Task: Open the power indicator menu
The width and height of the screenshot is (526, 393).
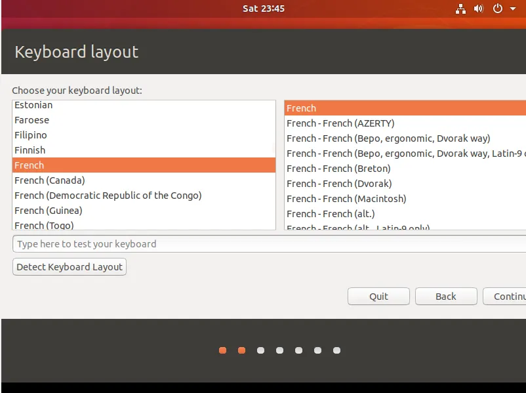Action: (496, 9)
